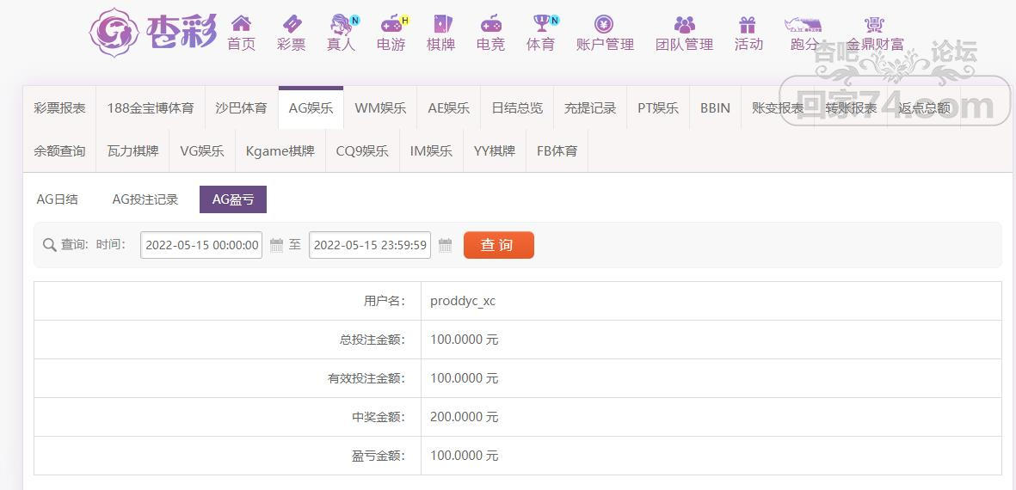Image resolution: width=1016 pixels, height=490 pixels.
Task: Open the 电游 gamepad icon
Action: [391, 24]
